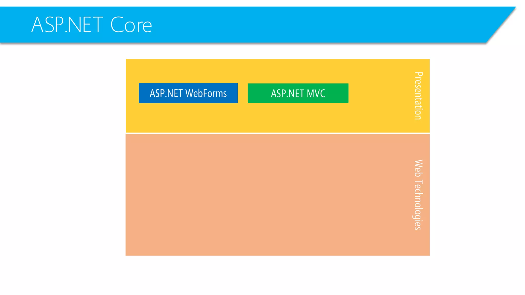Click the vertical Presentation label
This screenshot has width=525, height=295.
coord(419,96)
